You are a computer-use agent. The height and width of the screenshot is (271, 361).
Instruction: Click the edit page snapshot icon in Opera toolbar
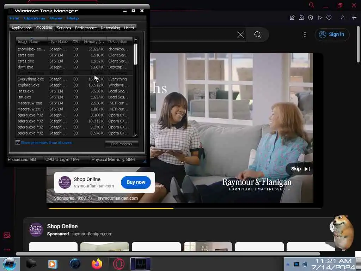292,18
